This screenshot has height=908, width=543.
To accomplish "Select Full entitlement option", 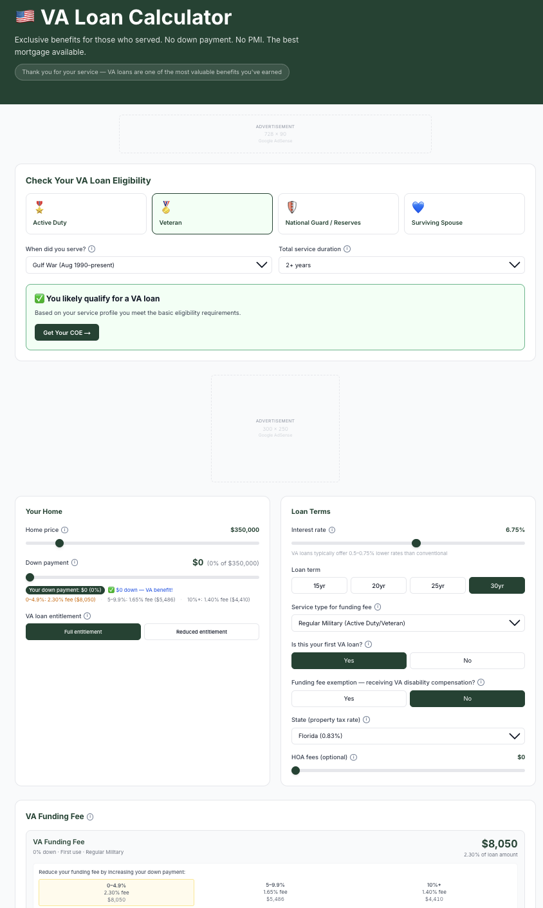I will click(83, 632).
